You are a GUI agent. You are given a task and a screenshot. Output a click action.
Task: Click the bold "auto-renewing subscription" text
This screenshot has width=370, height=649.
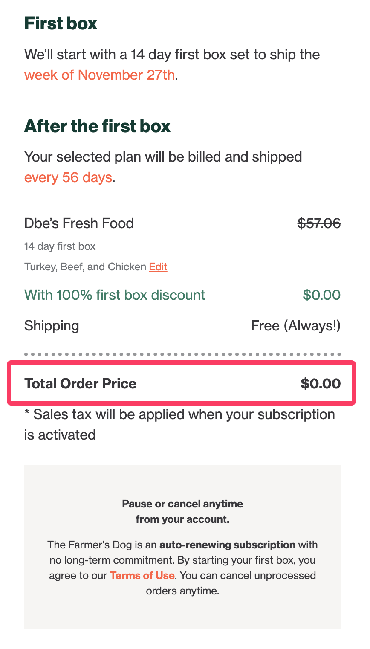(227, 545)
